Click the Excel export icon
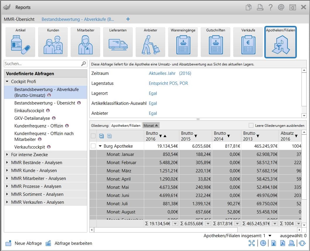This screenshot has height=251, width=310. (x=273, y=243)
